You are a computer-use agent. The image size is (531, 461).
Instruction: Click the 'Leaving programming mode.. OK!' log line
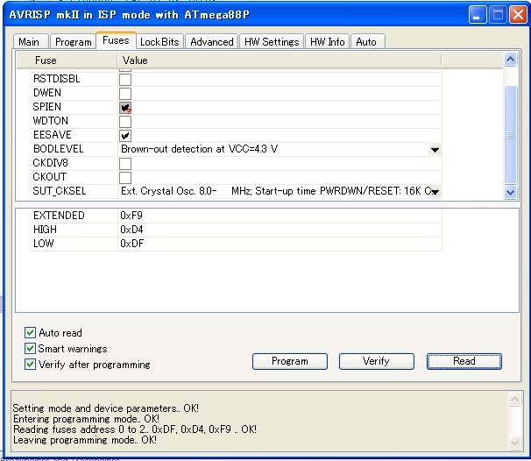pos(85,440)
